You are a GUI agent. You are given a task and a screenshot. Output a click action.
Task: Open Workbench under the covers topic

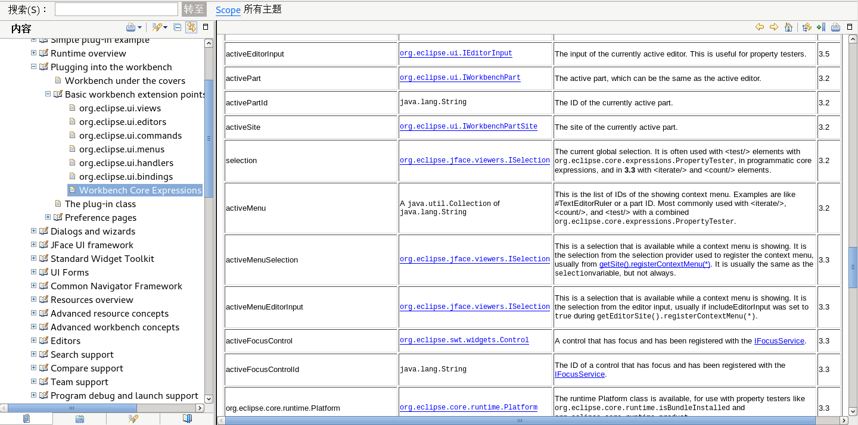click(125, 80)
